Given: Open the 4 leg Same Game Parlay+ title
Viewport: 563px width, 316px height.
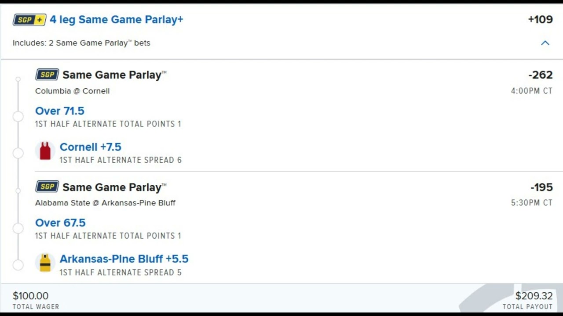Looking at the screenshot, I should [116, 20].
